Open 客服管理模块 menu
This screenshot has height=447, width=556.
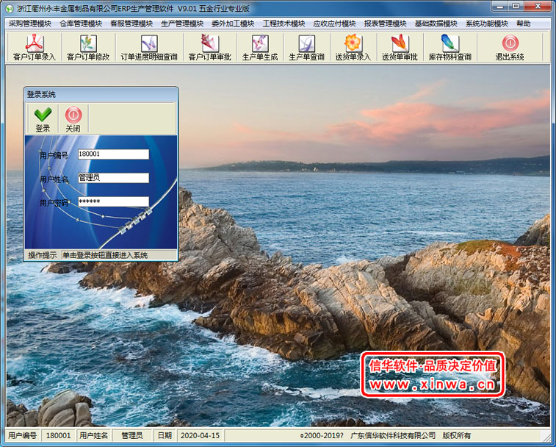pyautogui.click(x=131, y=24)
